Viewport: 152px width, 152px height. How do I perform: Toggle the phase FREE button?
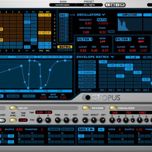111,32
